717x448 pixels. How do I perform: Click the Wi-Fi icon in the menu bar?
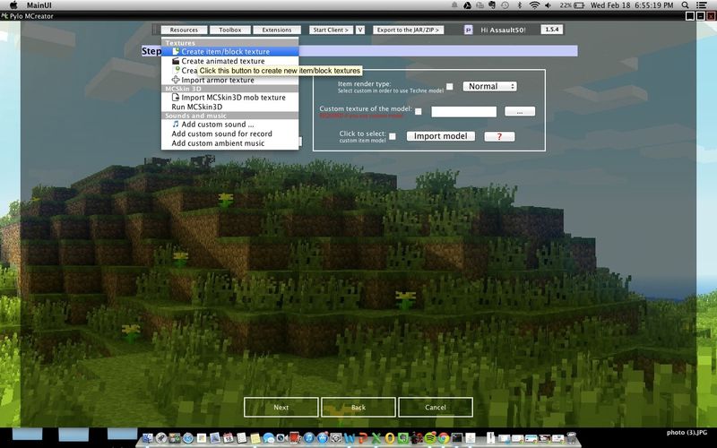coord(534,5)
